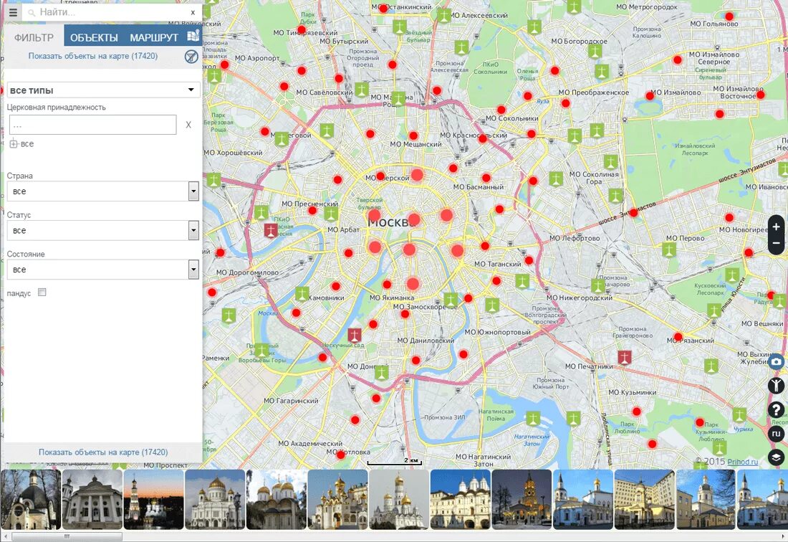Select green church marker beside МО Алексеевский

click(x=443, y=15)
